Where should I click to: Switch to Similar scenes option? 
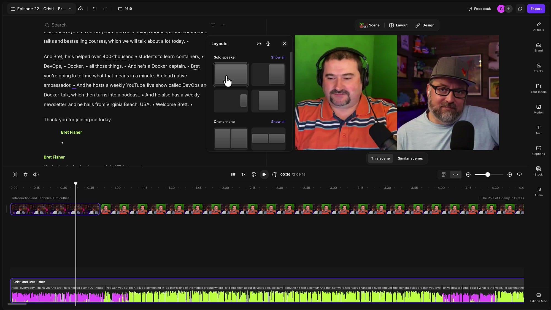[x=410, y=158]
